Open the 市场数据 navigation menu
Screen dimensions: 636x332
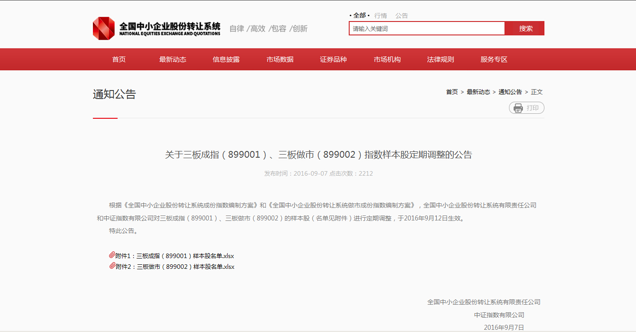pos(280,60)
